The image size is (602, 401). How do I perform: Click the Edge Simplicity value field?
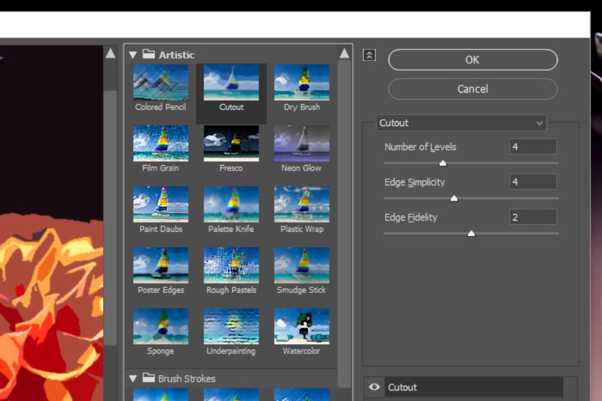533,182
